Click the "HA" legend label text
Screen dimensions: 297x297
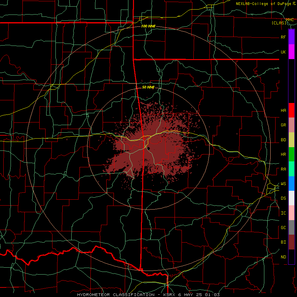point(283,111)
